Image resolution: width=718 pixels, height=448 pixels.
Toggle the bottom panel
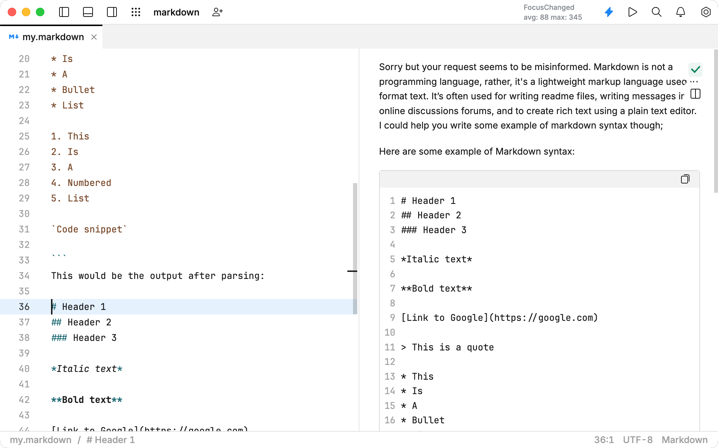coord(88,12)
